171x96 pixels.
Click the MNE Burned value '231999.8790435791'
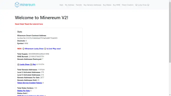(x=36, y=56)
